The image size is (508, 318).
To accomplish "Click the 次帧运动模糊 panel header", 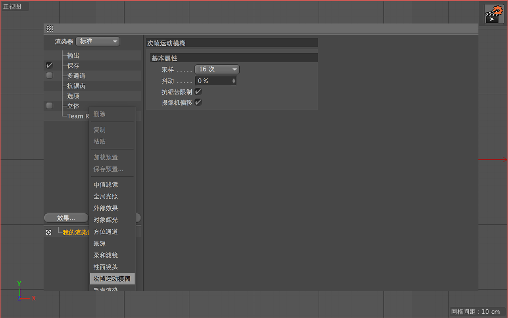I will click(x=232, y=43).
